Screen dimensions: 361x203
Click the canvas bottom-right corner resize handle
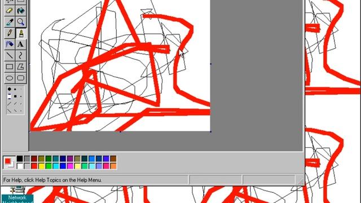pyautogui.click(x=210, y=131)
